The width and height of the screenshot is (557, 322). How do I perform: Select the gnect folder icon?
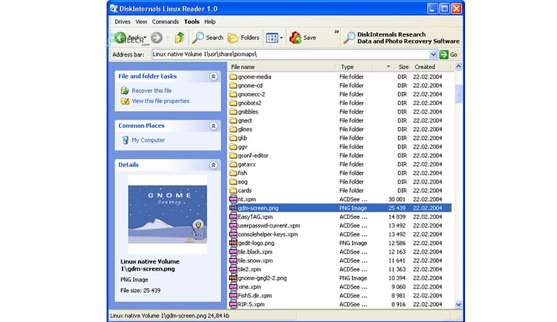[x=233, y=120]
